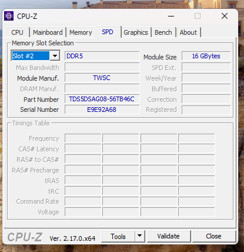
Task: Click the Tools button
Action: [x=118, y=236]
